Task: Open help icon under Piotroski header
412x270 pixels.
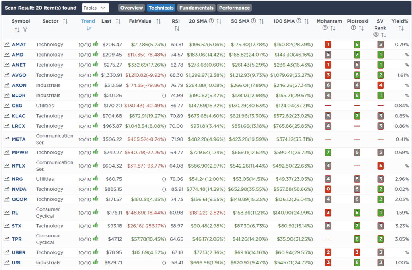Action: [353, 28]
